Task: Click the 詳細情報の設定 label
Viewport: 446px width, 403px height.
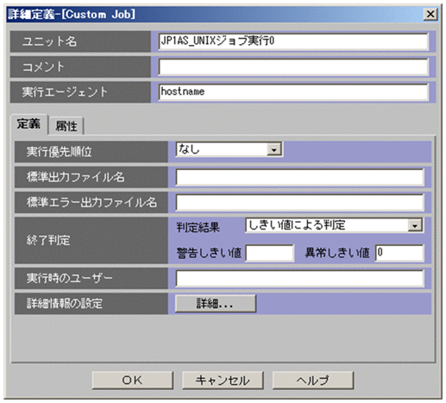Action: [65, 304]
